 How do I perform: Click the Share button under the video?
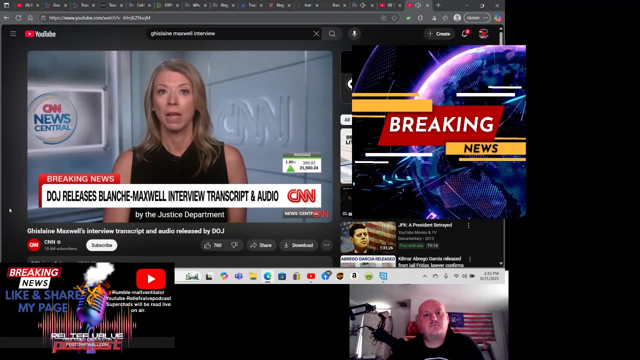click(260, 245)
